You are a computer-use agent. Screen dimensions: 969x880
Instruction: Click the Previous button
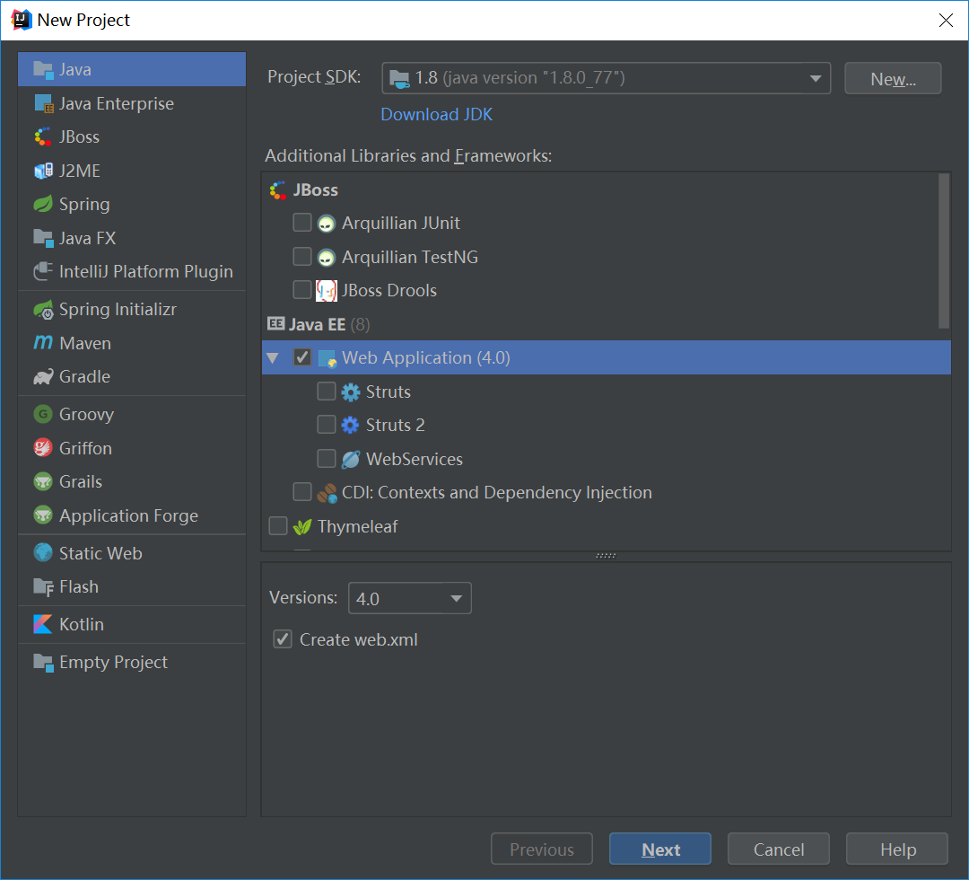tap(542, 849)
